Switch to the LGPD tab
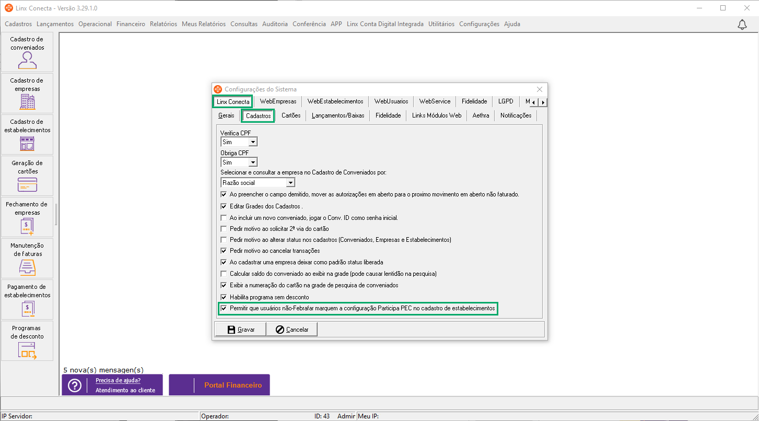This screenshot has height=421, width=759. coord(506,101)
